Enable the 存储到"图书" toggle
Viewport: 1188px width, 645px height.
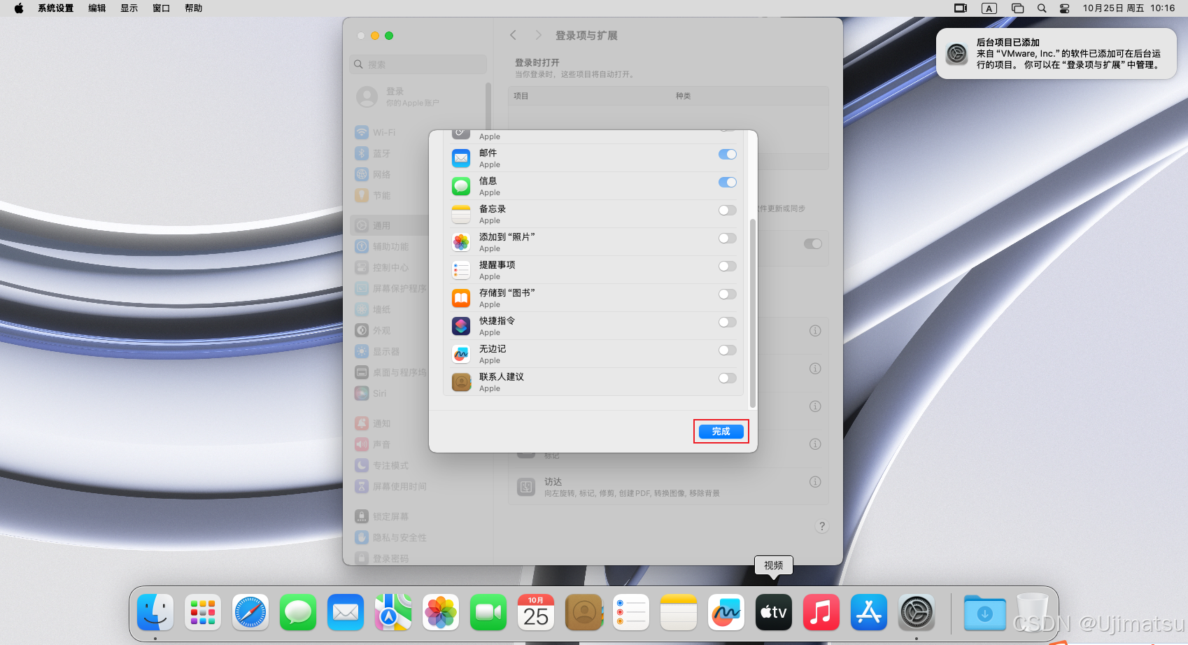728,294
